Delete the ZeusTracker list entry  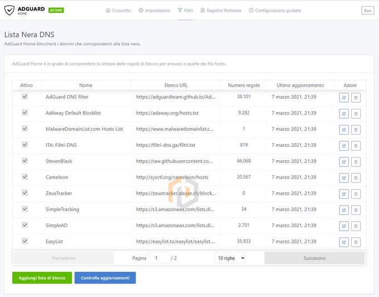click(x=356, y=194)
